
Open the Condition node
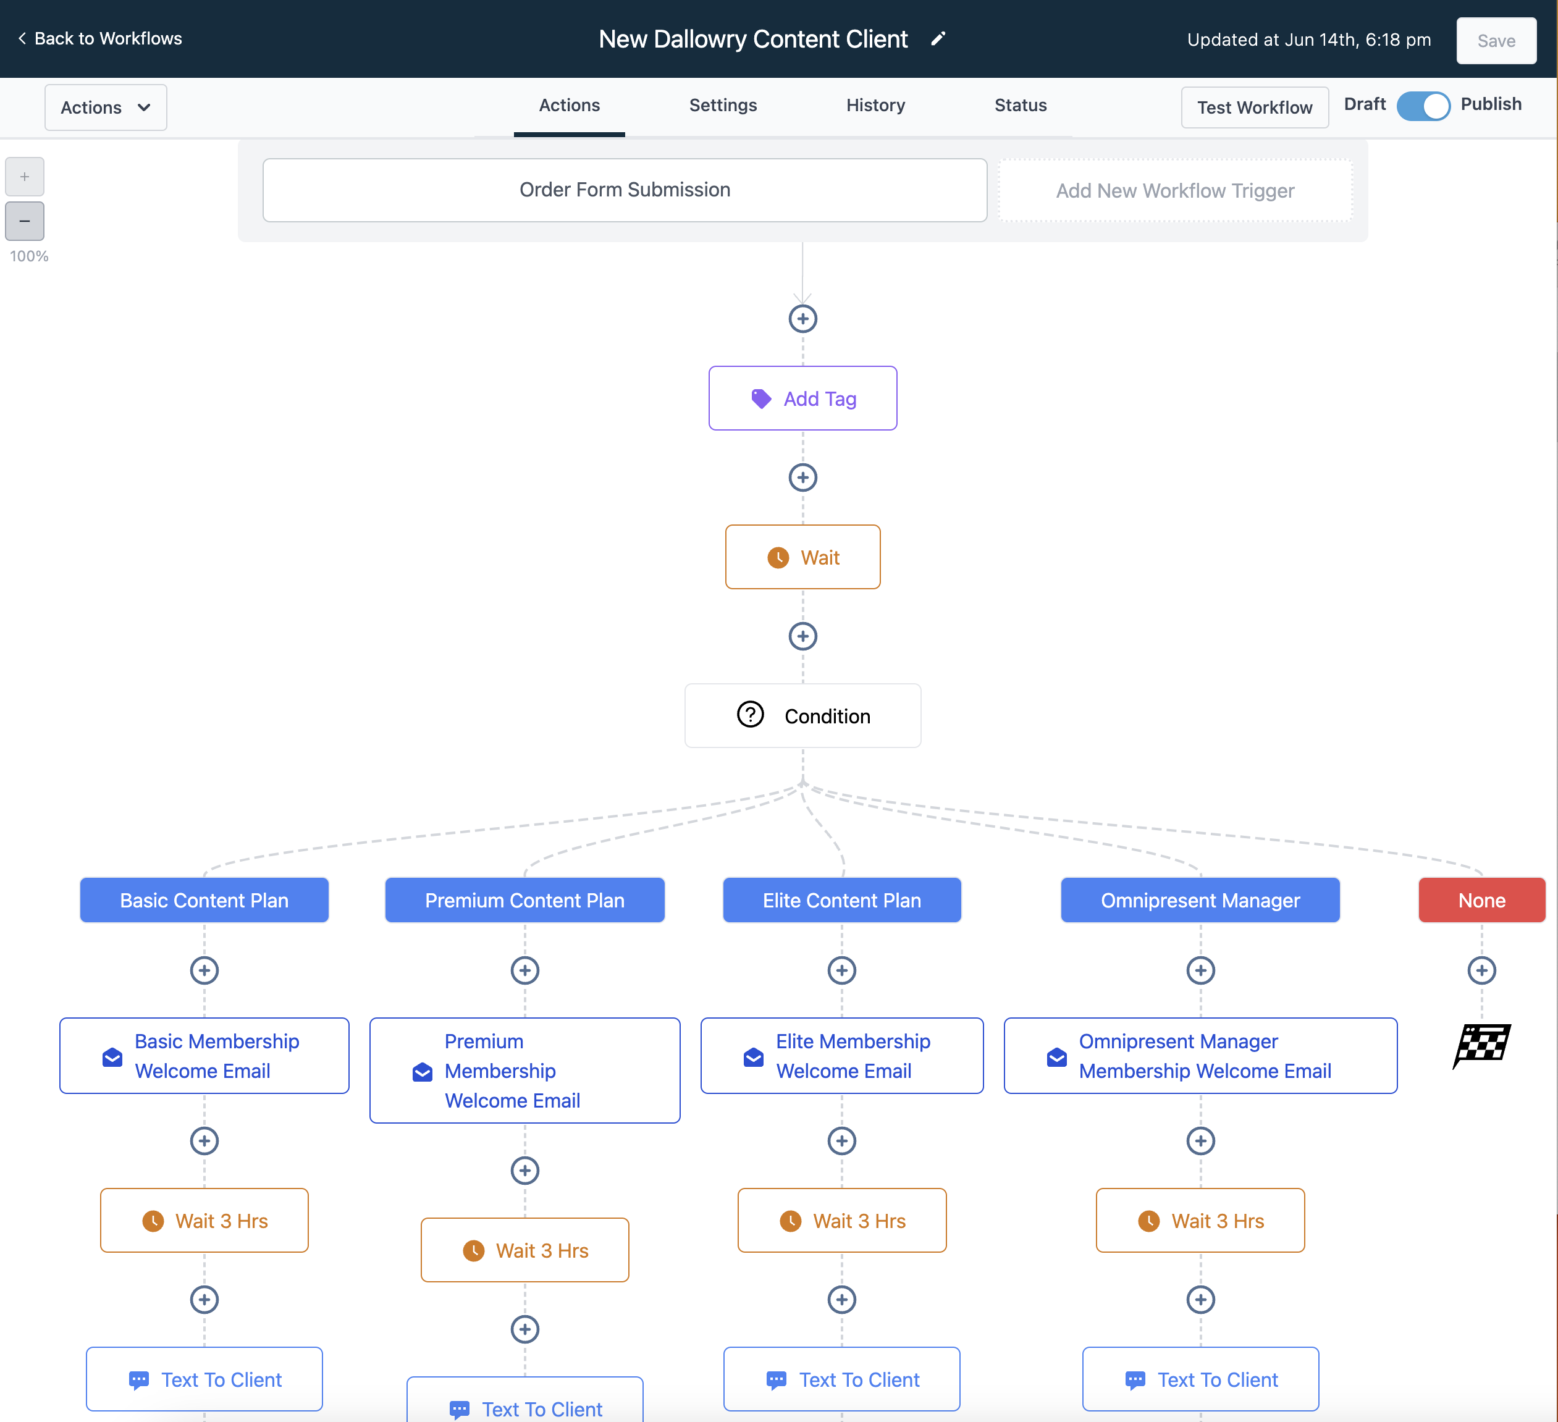click(x=802, y=716)
